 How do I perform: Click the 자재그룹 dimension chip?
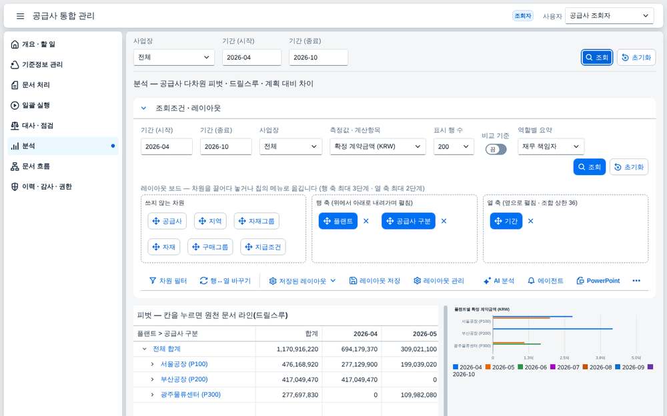257,221
